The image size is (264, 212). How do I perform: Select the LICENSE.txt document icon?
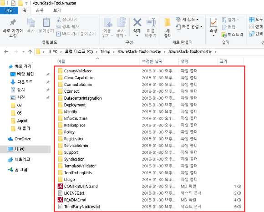[60, 193]
